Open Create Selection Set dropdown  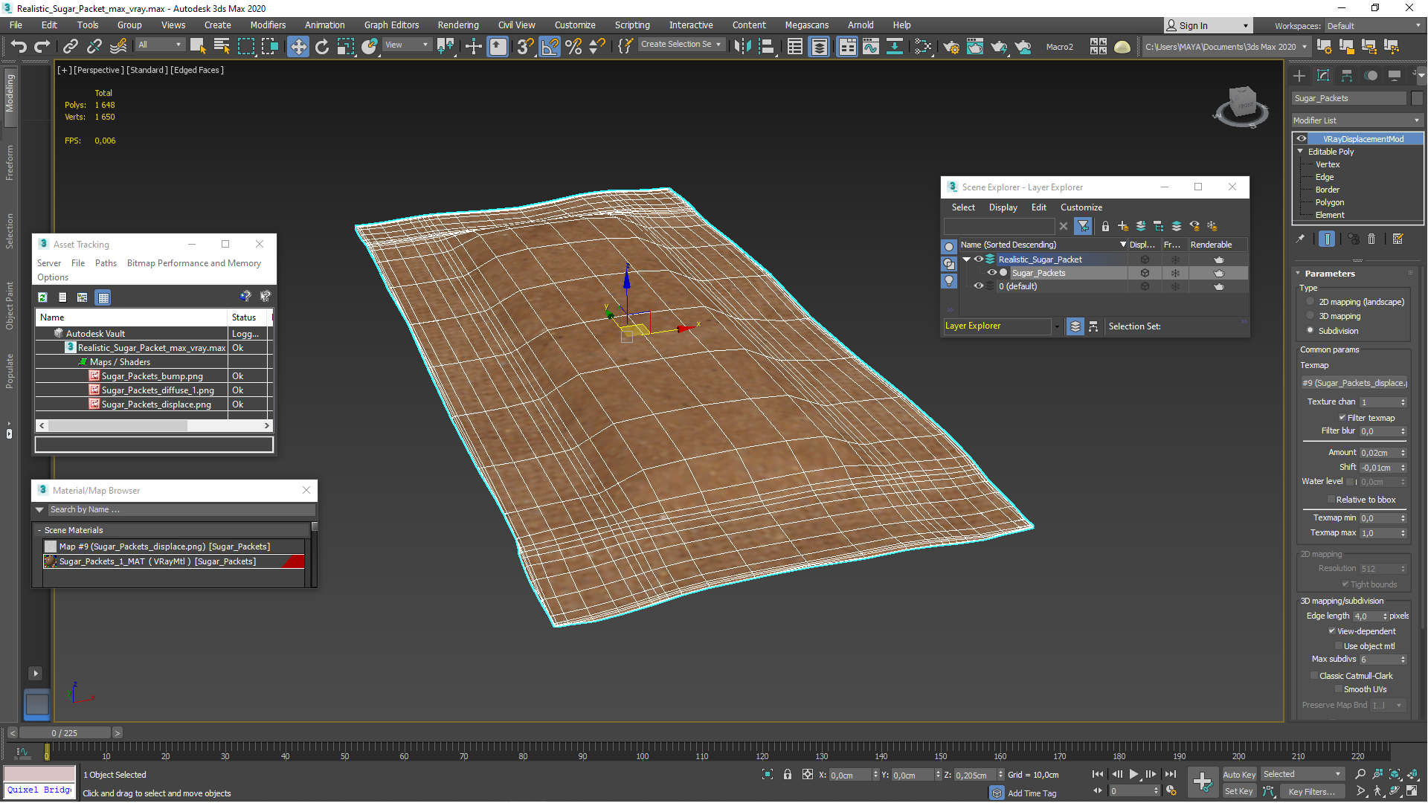tap(681, 45)
